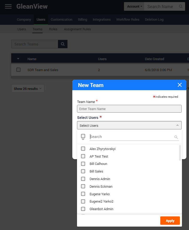This screenshot has width=189, height=230.
Task: Check the Gleanbot Admin checkbox
Action: point(83,209)
